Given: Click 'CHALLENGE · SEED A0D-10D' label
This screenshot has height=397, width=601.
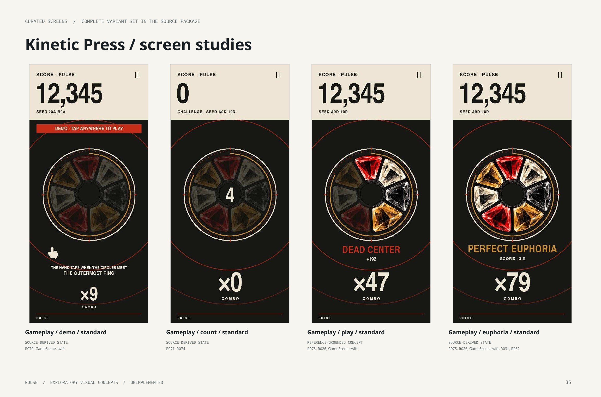Looking at the screenshot, I should click(206, 112).
